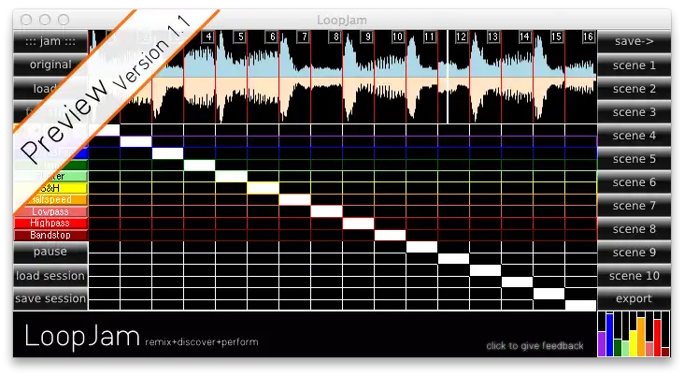
Task: Switch to scene 3
Action: (x=634, y=112)
